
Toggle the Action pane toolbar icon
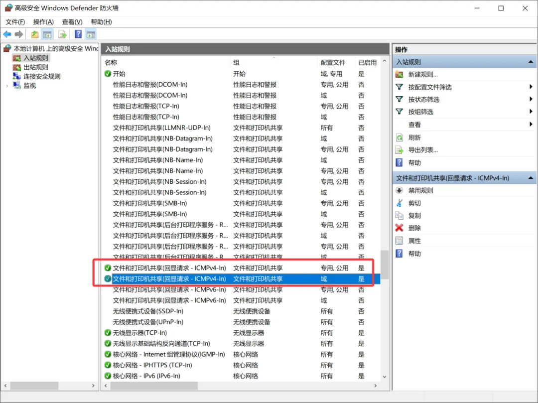click(91, 34)
